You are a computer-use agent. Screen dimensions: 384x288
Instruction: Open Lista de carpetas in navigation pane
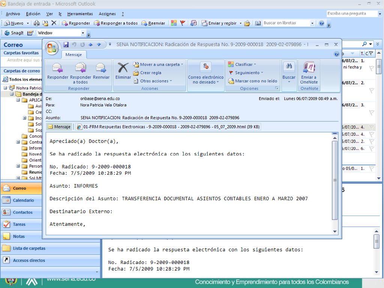[x=51, y=248]
